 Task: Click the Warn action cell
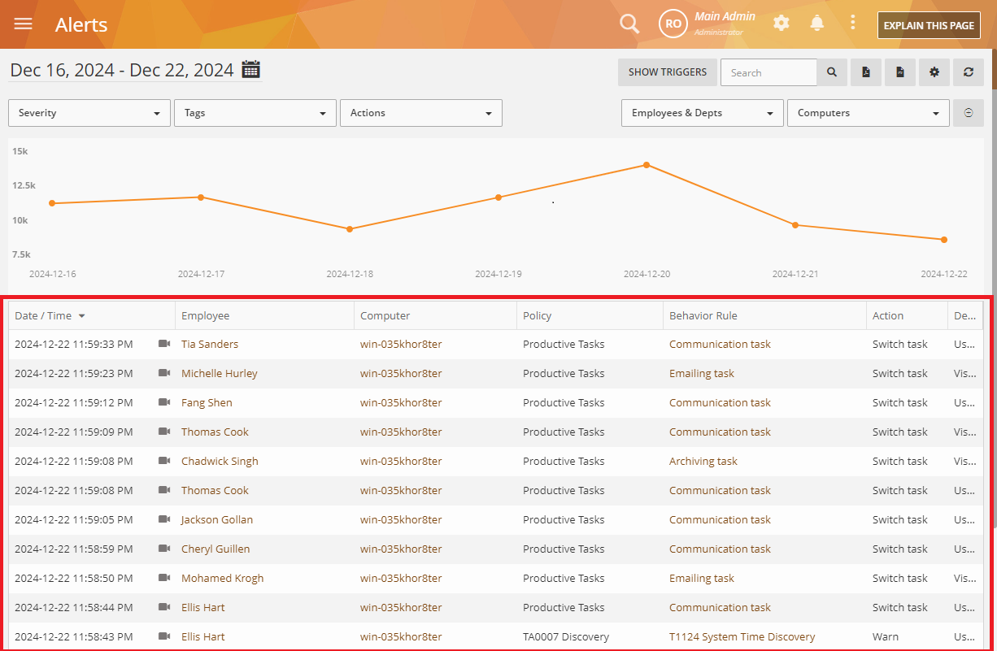tap(886, 636)
